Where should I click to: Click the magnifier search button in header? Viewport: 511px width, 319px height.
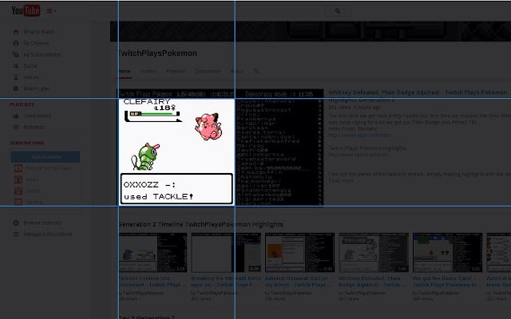coord(338,10)
